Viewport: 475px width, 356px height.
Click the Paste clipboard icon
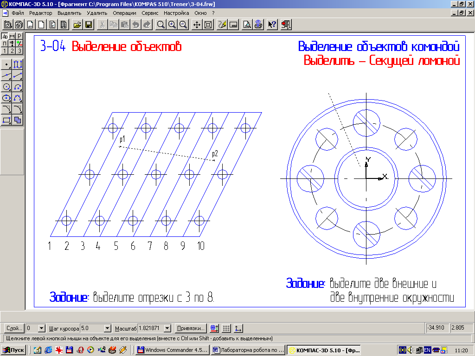coord(124,25)
